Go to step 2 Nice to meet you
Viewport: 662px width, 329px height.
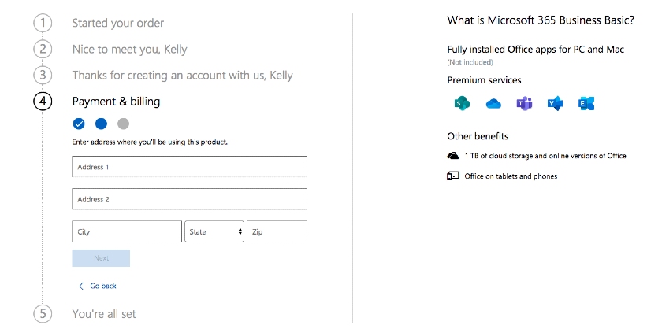[129, 50]
